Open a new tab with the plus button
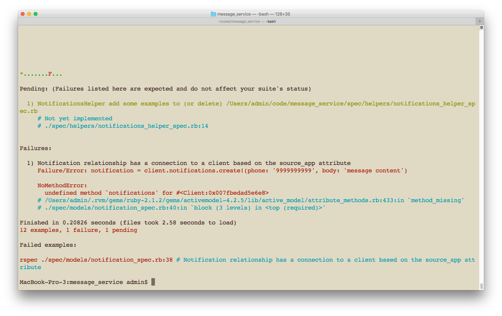 (x=480, y=21)
